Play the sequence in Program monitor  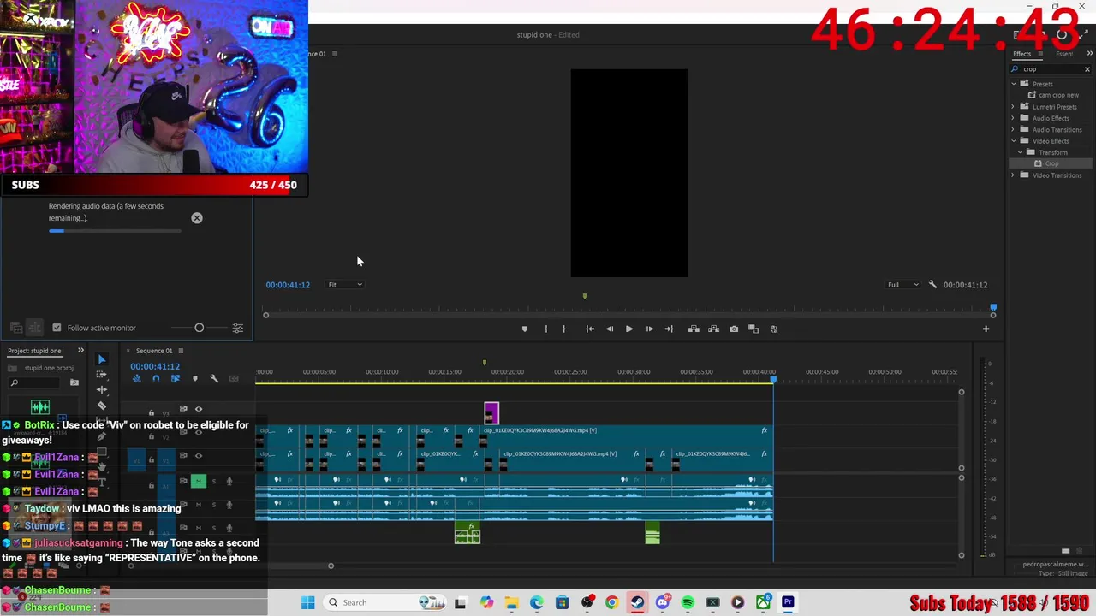pyautogui.click(x=629, y=329)
